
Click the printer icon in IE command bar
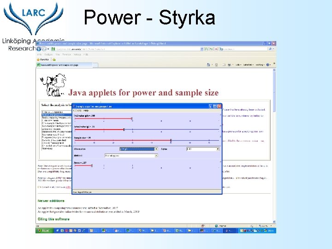pyautogui.click(x=229, y=65)
